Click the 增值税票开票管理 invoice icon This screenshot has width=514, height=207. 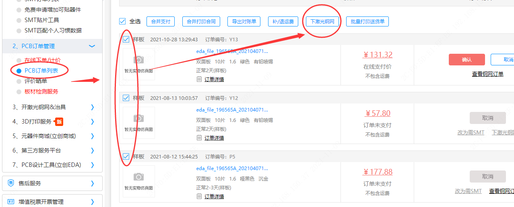click(11, 202)
